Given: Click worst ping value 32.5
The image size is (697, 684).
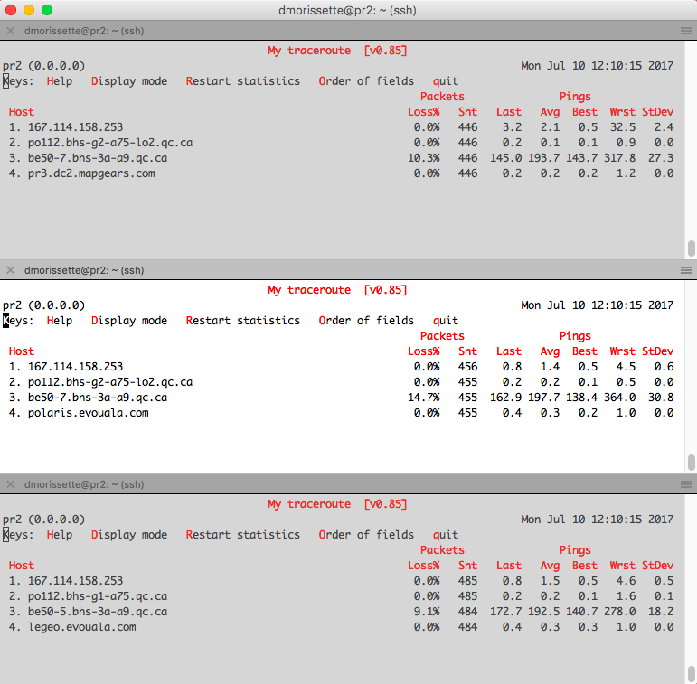Looking at the screenshot, I should click(623, 127).
